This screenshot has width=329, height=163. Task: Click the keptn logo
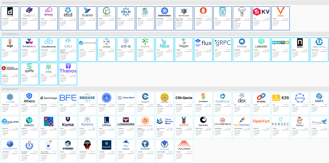319,98
